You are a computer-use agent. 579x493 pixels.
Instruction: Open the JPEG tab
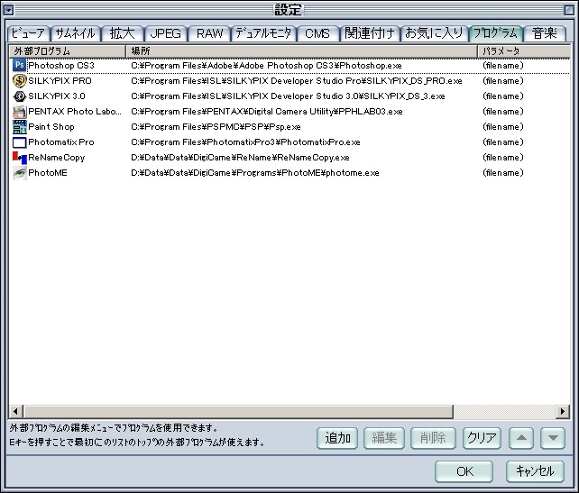click(x=166, y=33)
